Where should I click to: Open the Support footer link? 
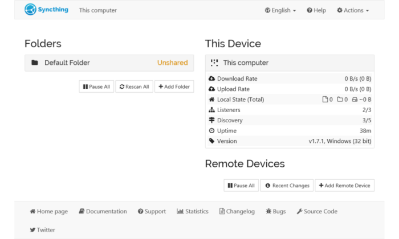(152, 211)
